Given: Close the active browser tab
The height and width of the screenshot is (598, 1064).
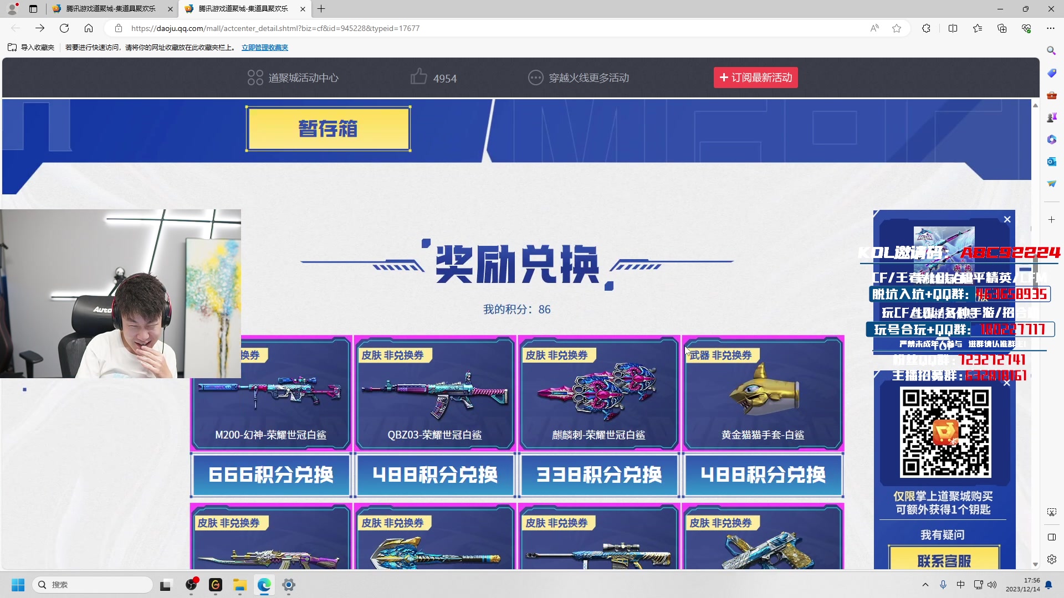Looking at the screenshot, I should 303,9.
